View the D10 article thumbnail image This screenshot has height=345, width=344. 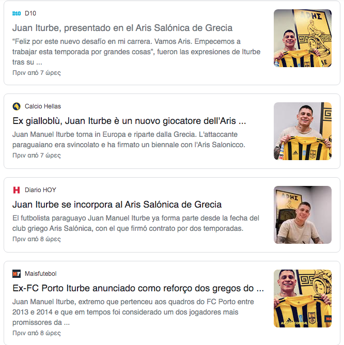[303, 38]
